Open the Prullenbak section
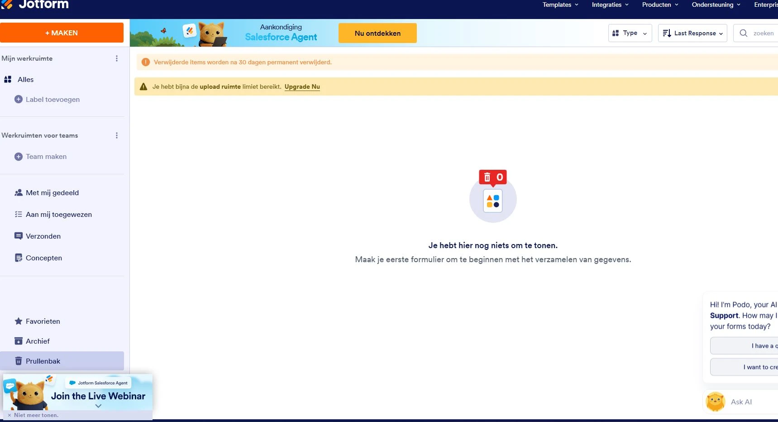778x422 pixels. [x=43, y=361]
